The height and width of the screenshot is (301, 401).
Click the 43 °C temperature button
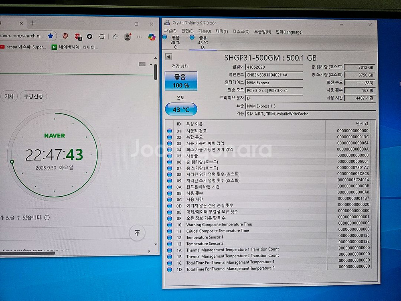(181, 109)
